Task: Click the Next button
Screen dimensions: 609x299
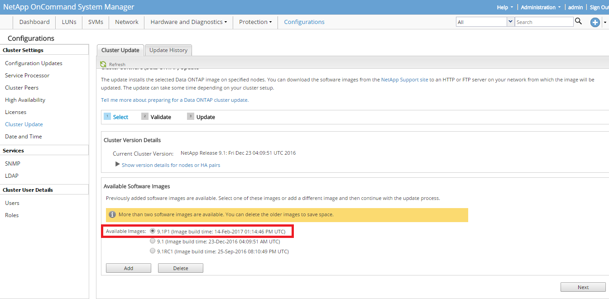Action: tap(583, 287)
